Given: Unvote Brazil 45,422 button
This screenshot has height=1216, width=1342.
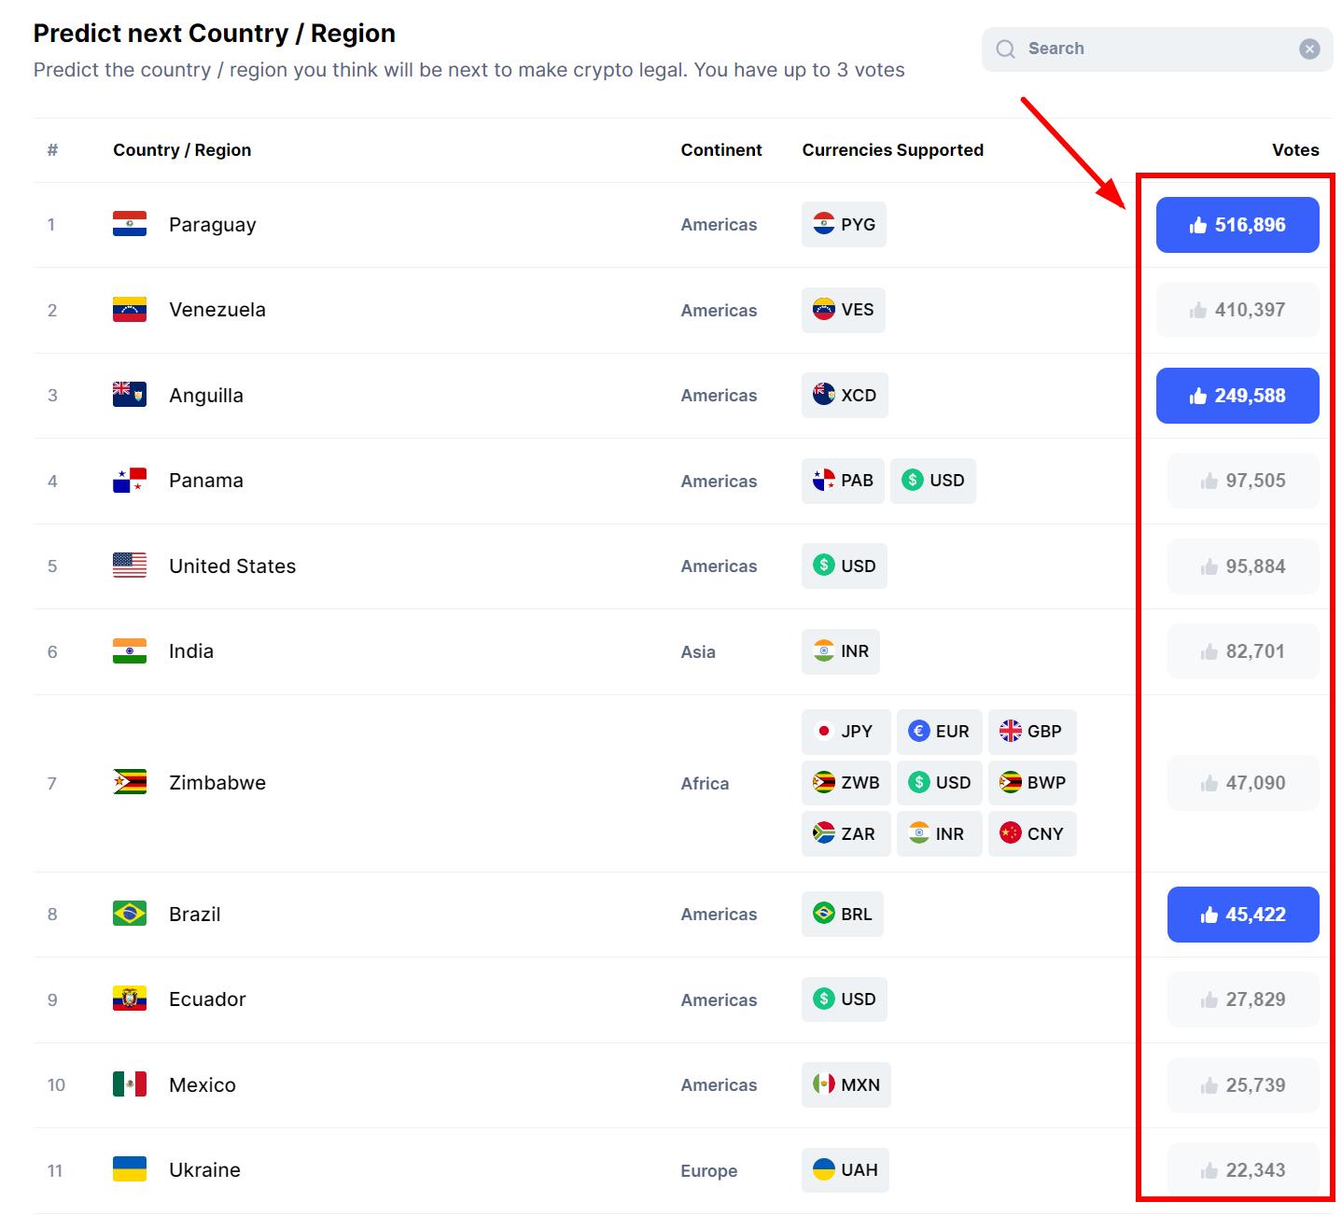Looking at the screenshot, I should [1243, 915].
